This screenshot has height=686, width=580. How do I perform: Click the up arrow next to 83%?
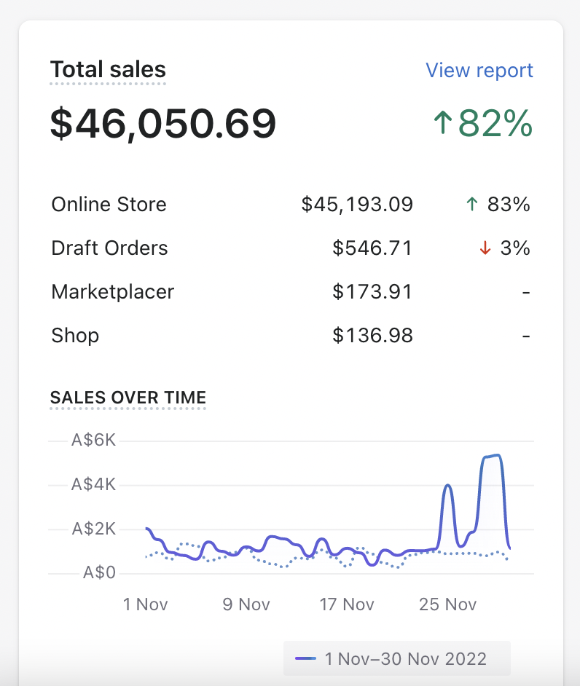coord(471,205)
